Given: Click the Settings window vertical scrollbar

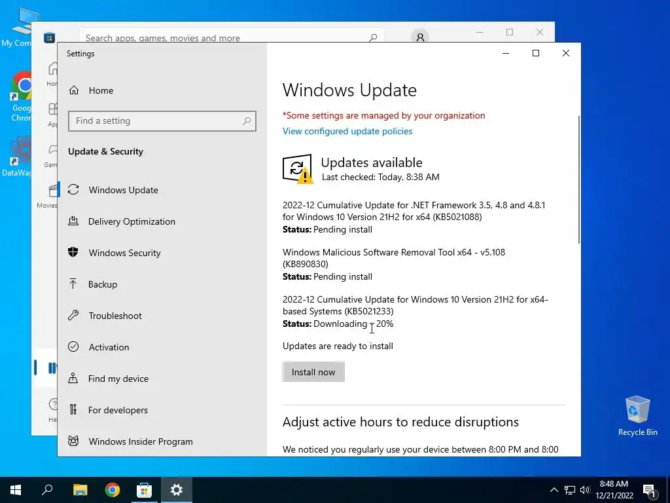Looking at the screenshot, I should coord(578,179).
